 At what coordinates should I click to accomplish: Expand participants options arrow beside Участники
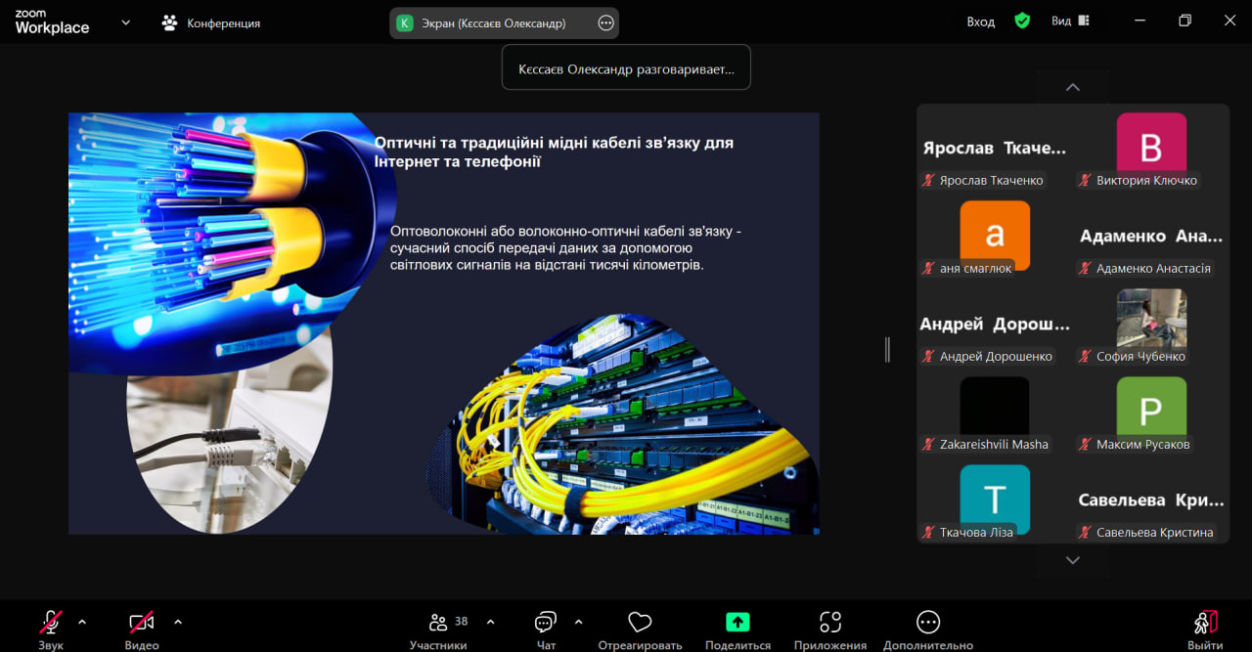(490, 622)
